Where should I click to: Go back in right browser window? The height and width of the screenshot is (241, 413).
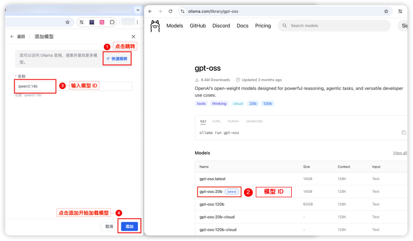(x=150, y=11)
